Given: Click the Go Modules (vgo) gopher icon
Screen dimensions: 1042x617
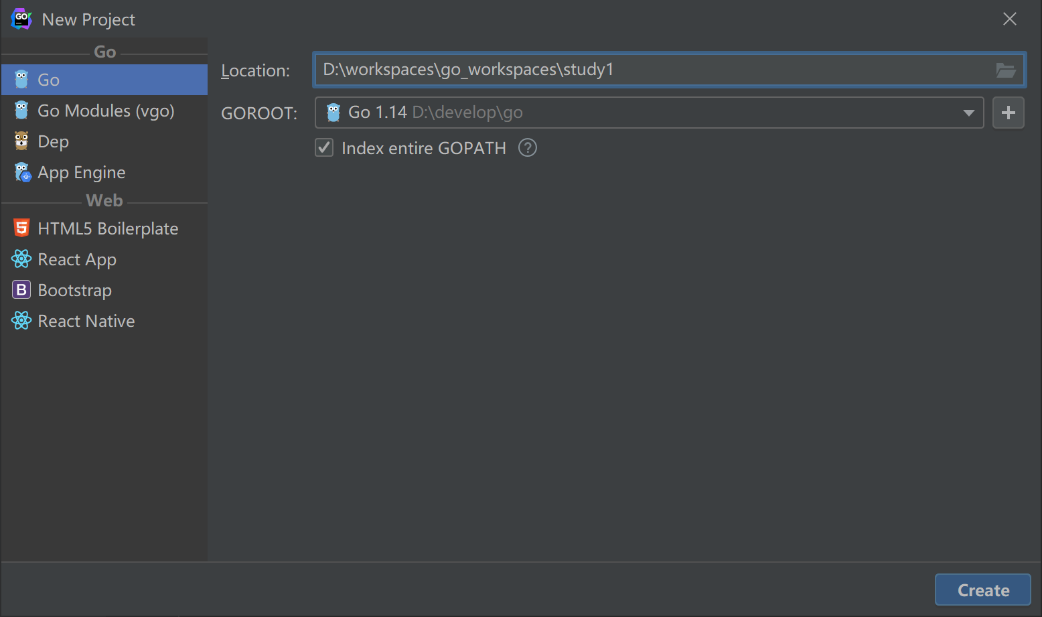Looking at the screenshot, I should pyautogui.click(x=21, y=111).
